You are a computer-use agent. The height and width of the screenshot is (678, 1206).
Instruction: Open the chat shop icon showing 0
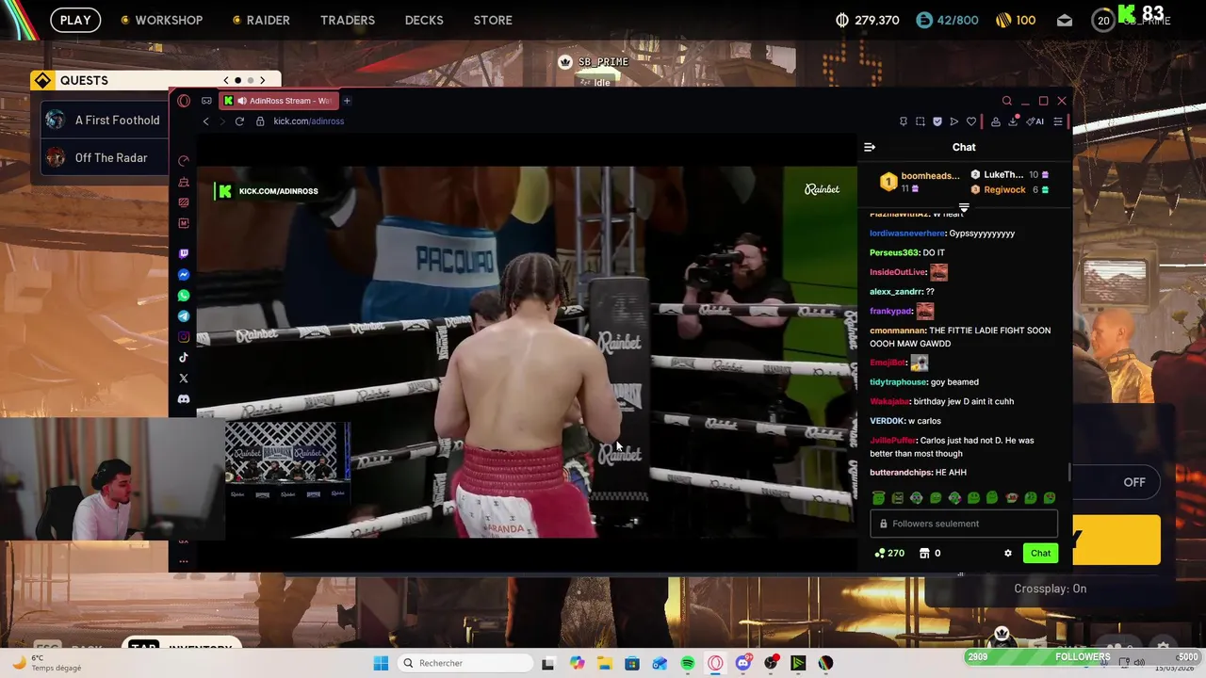[930, 553]
